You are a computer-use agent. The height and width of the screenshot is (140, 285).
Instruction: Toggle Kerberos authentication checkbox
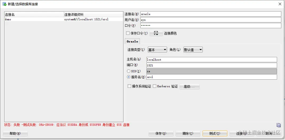click(154, 86)
